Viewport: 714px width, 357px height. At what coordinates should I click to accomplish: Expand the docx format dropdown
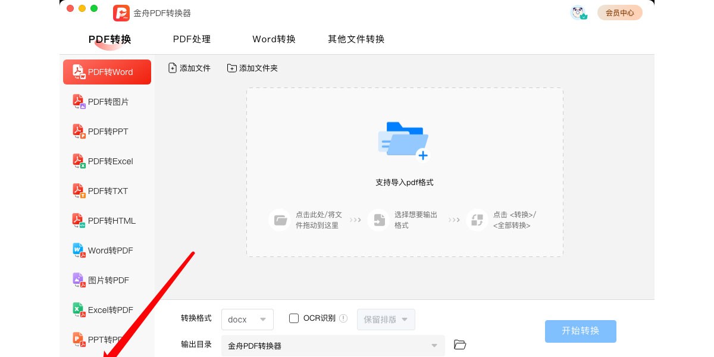pos(248,320)
